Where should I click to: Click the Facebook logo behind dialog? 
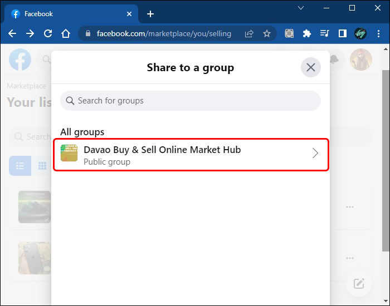pos(20,60)
